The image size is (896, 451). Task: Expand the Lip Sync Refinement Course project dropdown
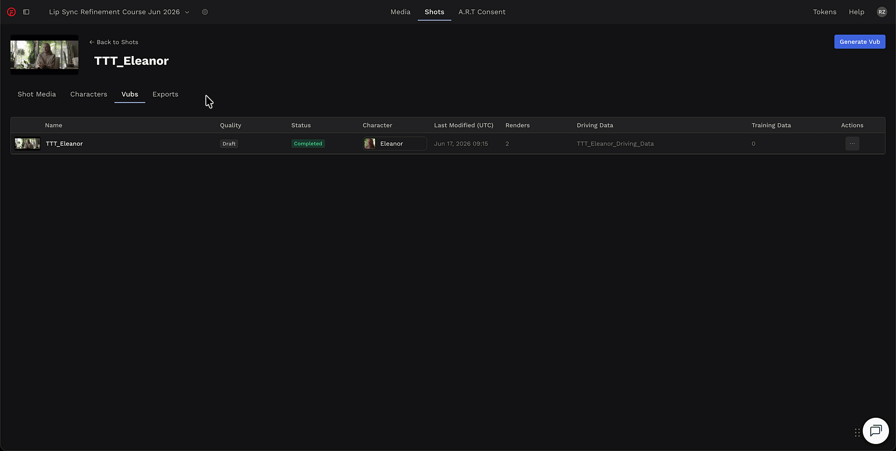(119, 12)
